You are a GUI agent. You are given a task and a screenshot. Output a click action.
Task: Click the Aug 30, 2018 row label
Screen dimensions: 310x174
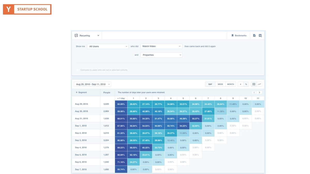point(82,111)
